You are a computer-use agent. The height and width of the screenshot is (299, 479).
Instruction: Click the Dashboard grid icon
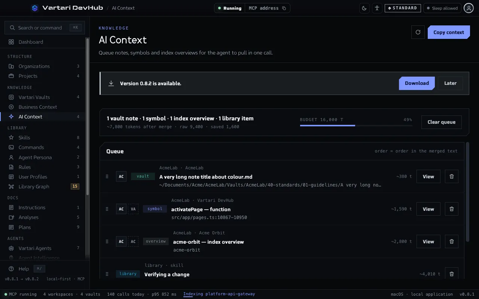pos(11,42)
